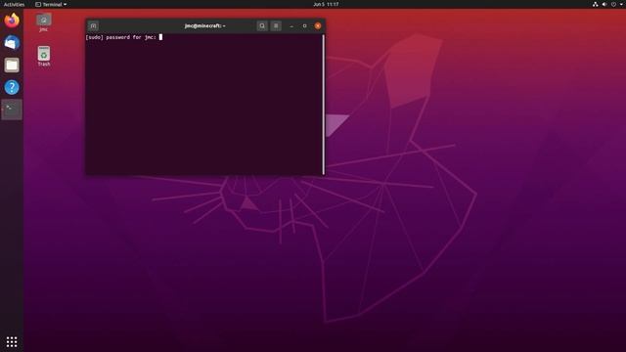Close the Terminal window
The image size is (626, 352).
[x=318, y=26]
